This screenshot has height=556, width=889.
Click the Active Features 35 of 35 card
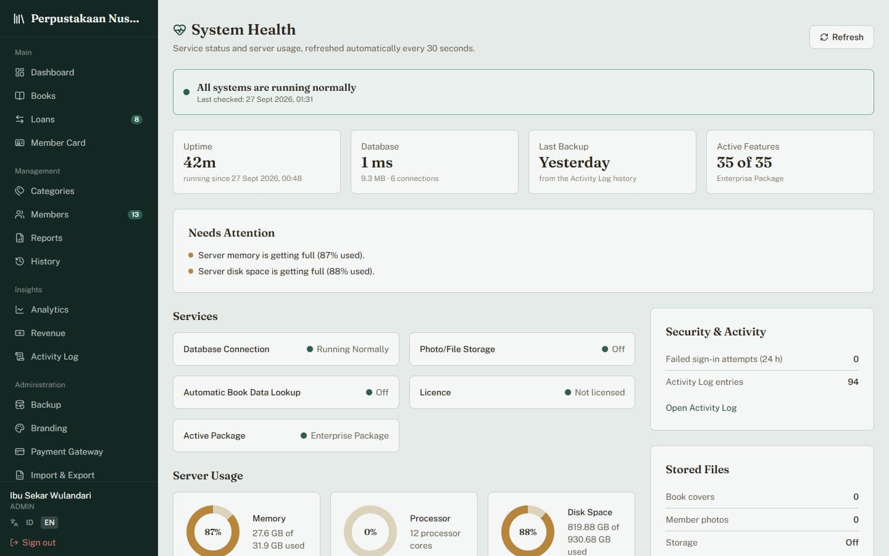(790, 162)
